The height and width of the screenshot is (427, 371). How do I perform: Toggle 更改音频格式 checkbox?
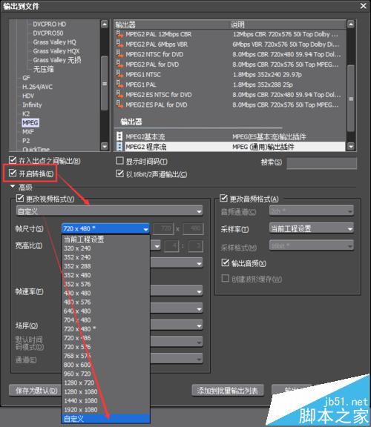coord(223,198)
